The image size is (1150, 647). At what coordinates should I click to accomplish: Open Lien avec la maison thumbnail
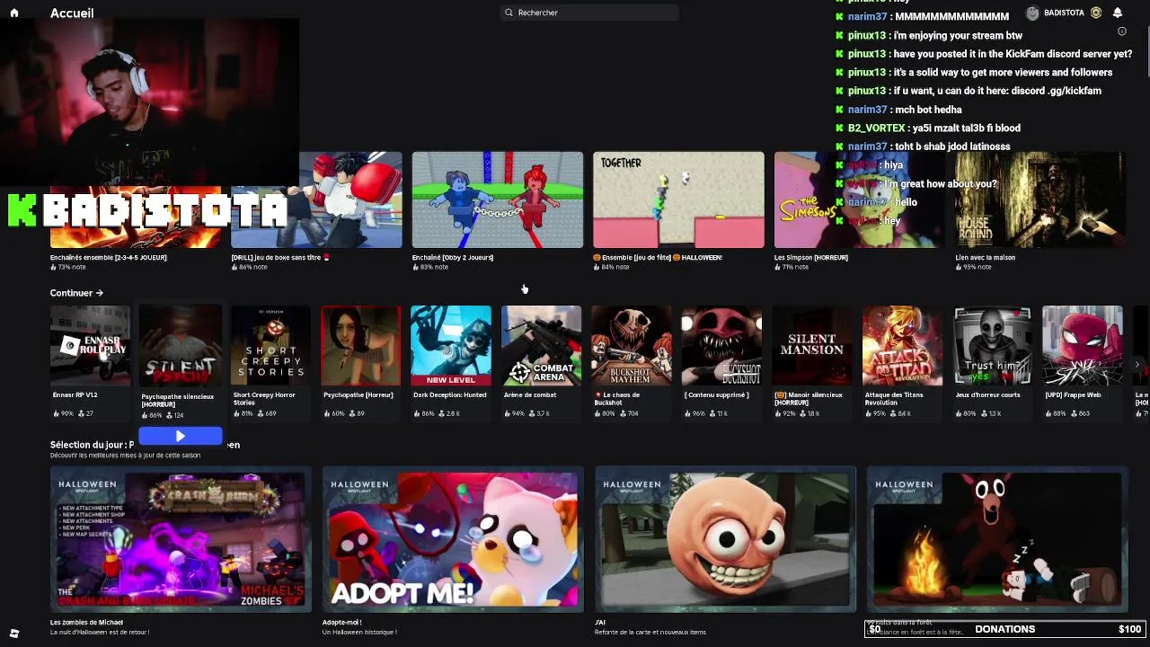(x=1039, y=199)
